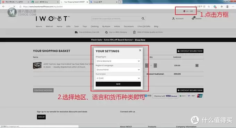Open the Home menu item

(59, 26)
